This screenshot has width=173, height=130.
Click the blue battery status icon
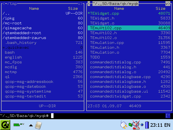[147, 125]
